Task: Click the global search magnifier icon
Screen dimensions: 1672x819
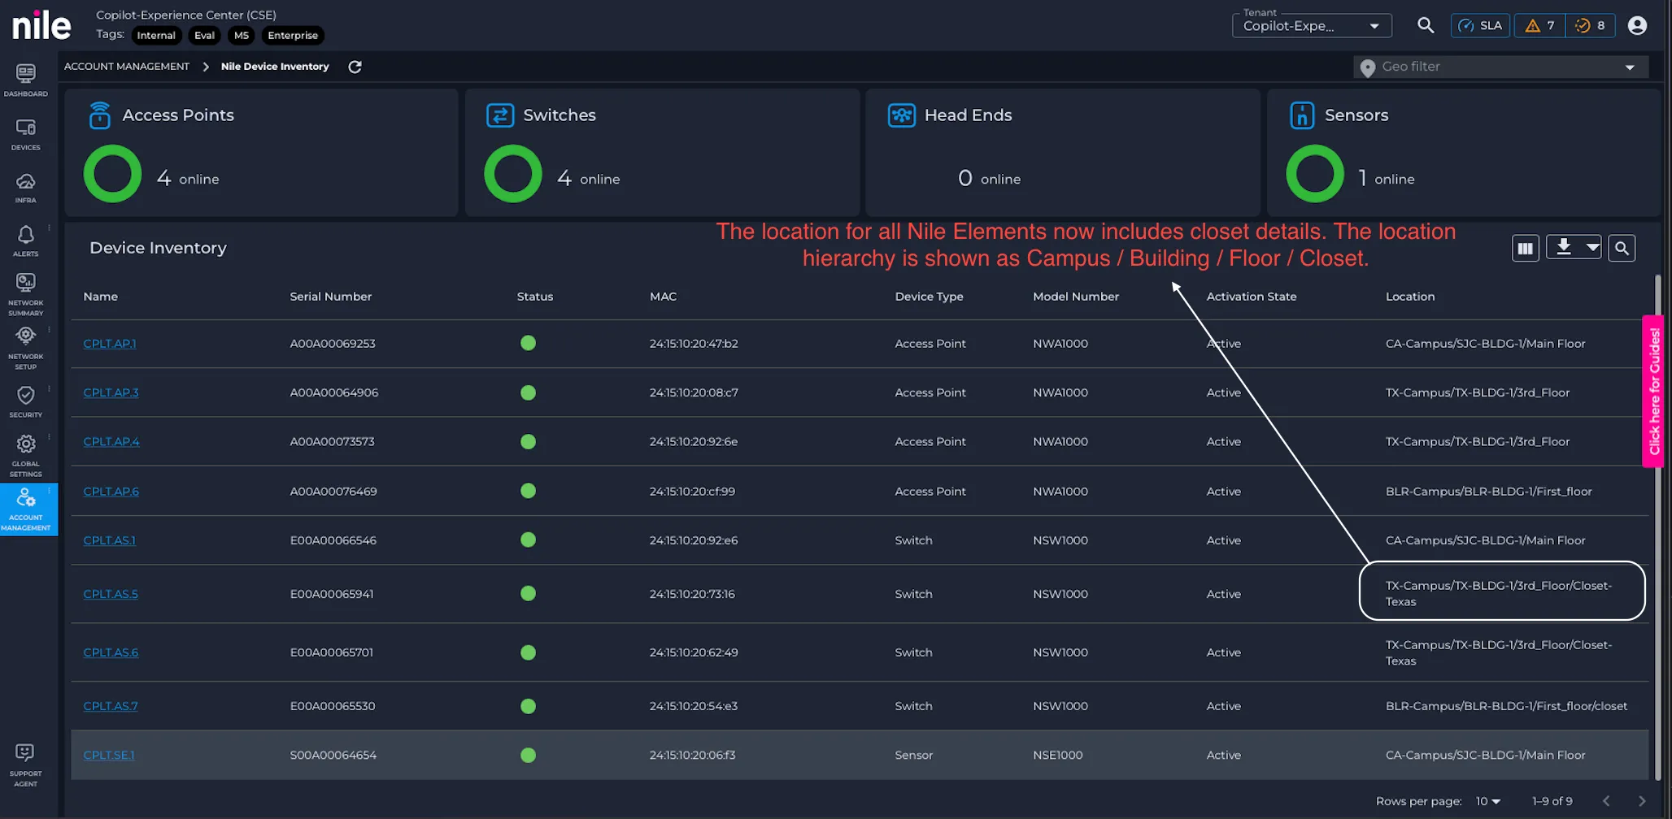Action: coord(1425,25)
